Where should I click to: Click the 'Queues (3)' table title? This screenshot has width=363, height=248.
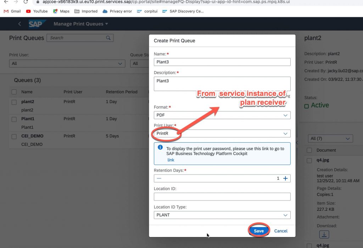(27, 80)
